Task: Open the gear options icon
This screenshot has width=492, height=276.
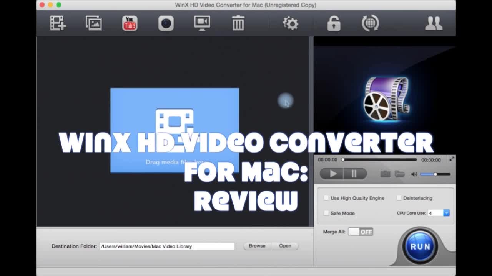Action: click(291, 23)
